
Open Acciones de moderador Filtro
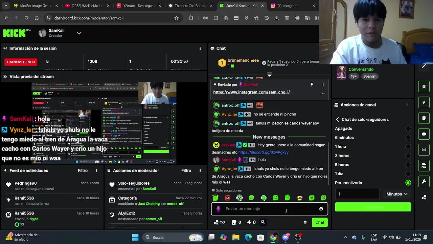click(x=186, y=170)
